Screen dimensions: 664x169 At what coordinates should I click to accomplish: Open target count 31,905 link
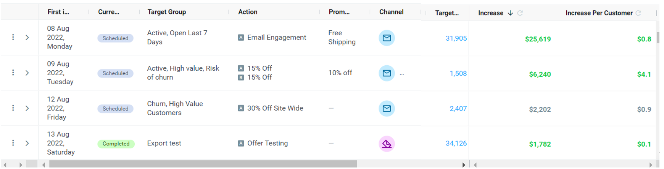pyautogui.click(x=456, y=38)
